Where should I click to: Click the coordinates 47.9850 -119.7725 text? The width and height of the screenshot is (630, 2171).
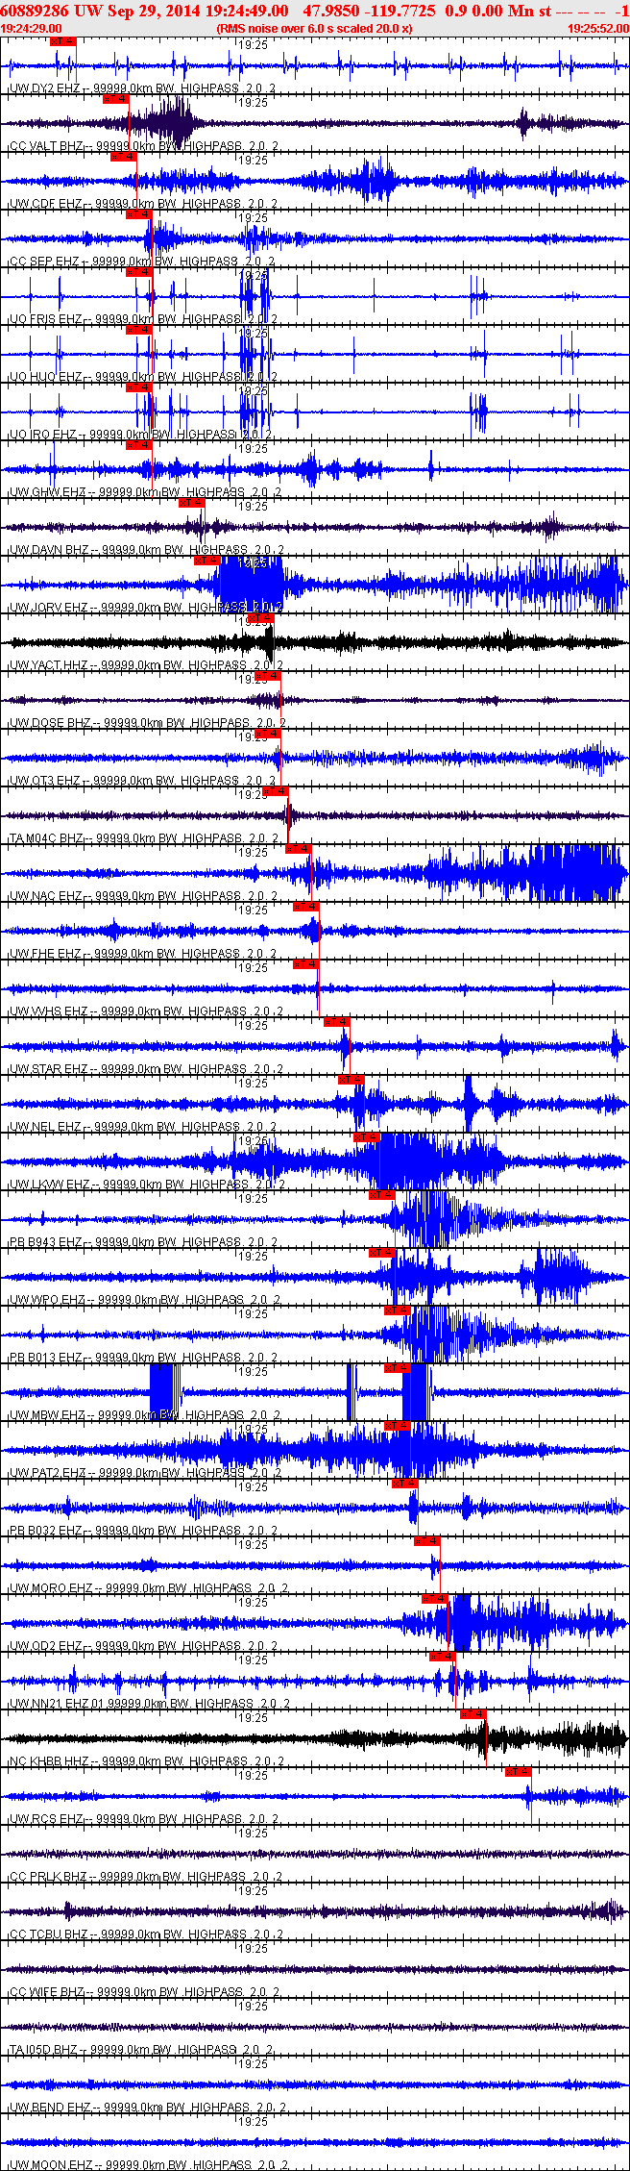coord(369,11)
